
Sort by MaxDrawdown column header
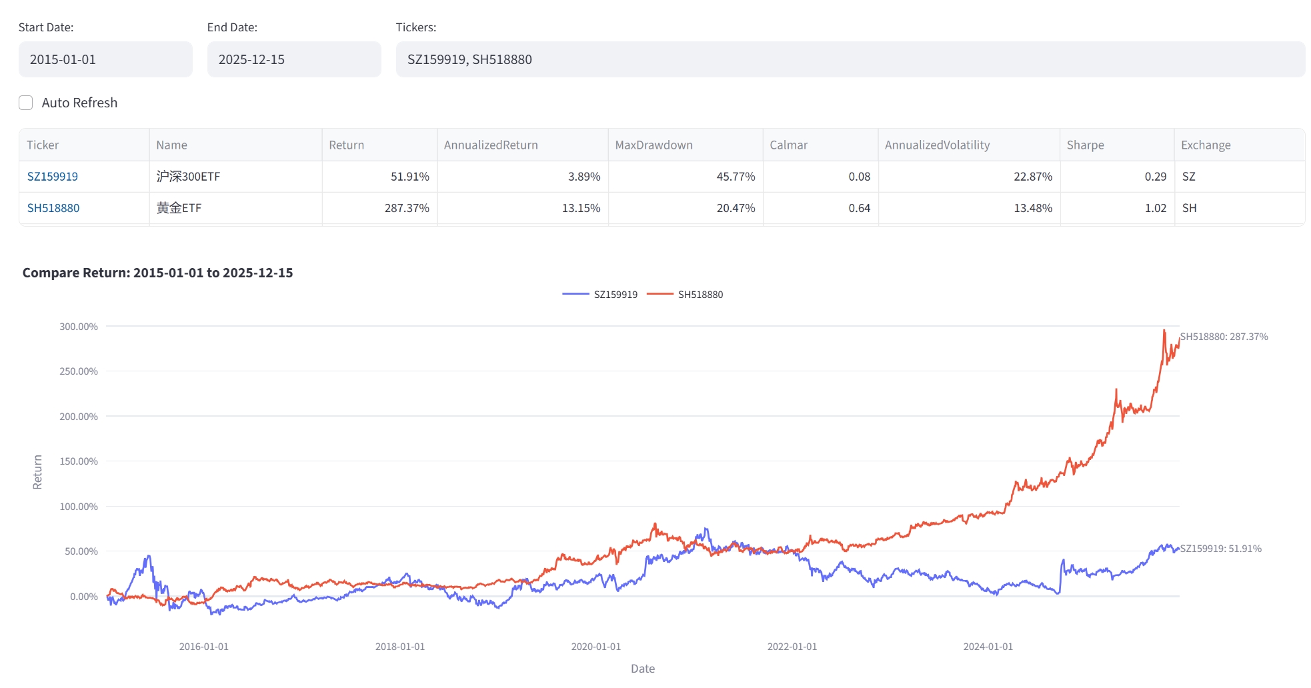(x=653, y=145)
